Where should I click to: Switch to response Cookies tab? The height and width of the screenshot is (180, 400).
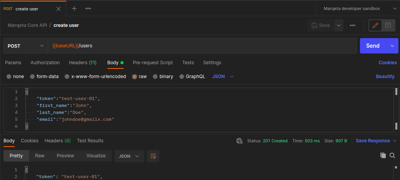(30, 141)
